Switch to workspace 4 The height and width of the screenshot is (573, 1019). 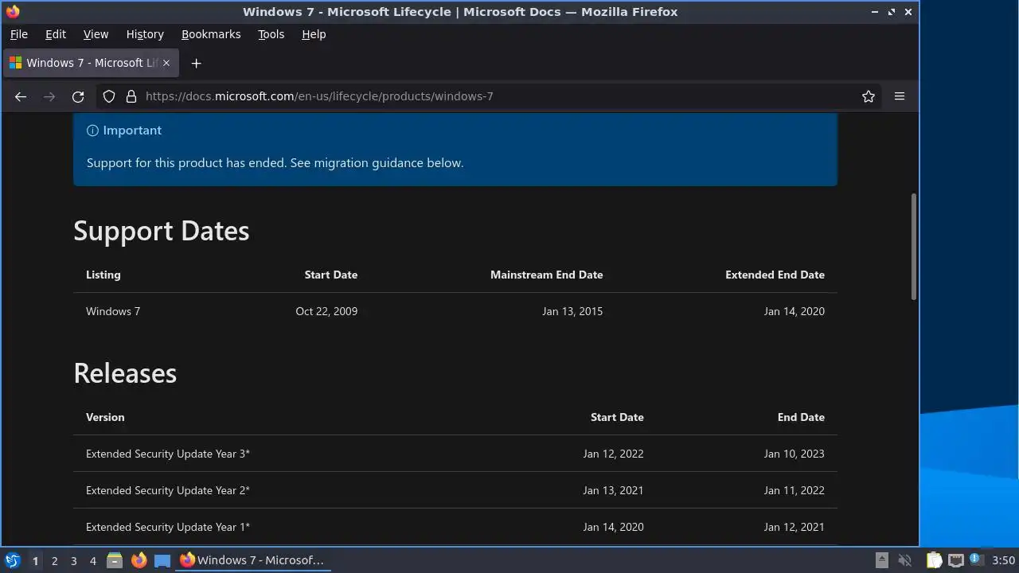pyautogui.click(x=92, y=560)
